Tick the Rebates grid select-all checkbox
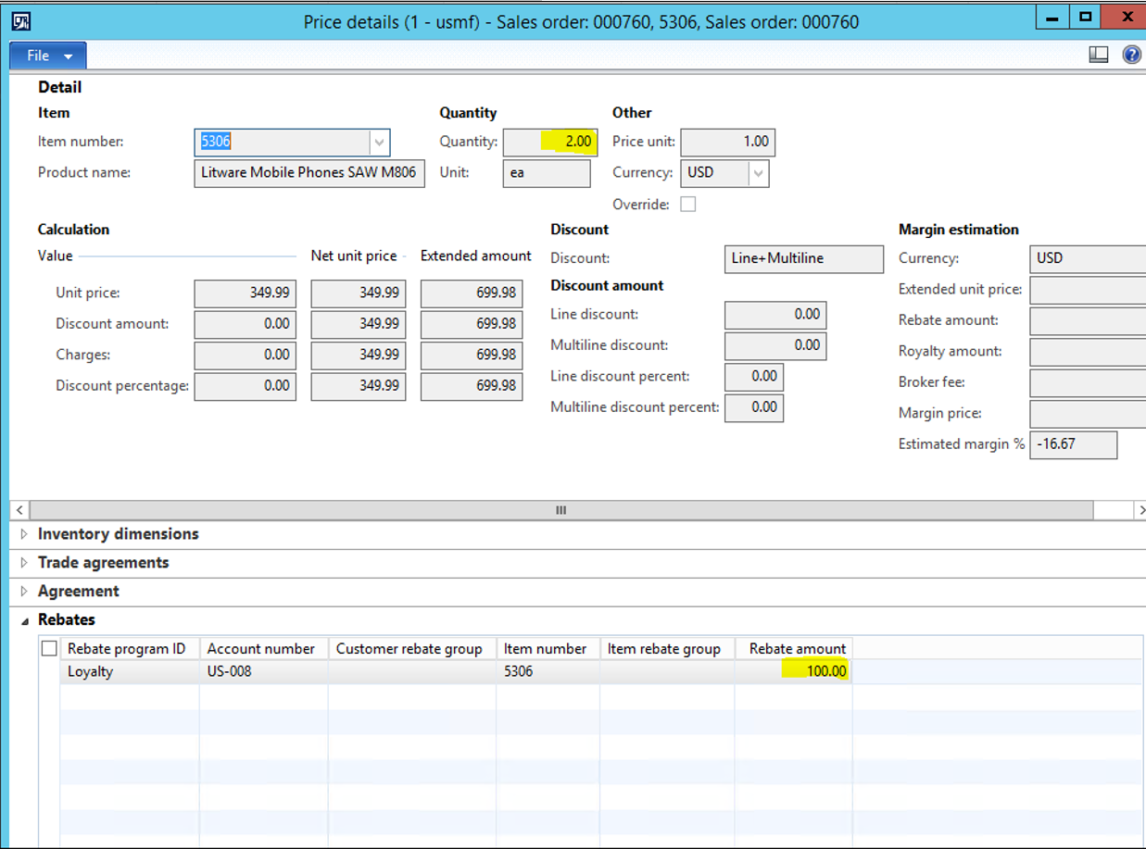This screenshot has height=849, width=1146. coord(49,649)
